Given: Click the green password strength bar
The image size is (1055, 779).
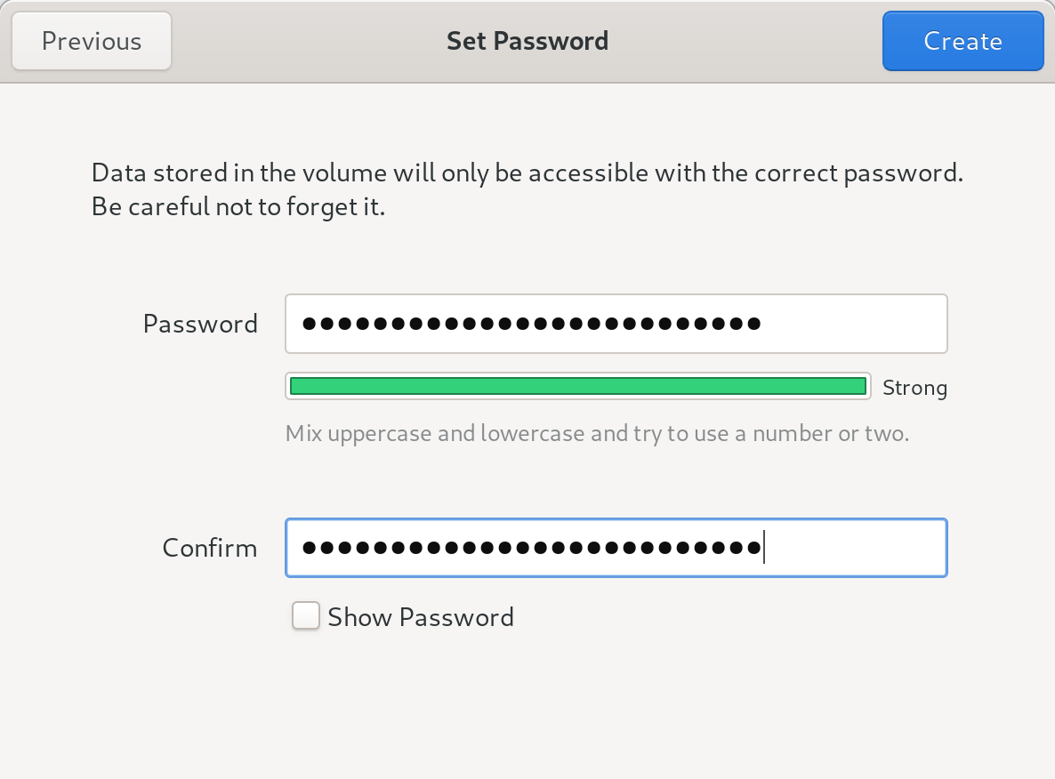Looking at the screenshot, I should (x=578, y=386).
